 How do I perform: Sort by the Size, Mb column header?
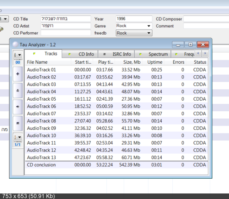129,62
